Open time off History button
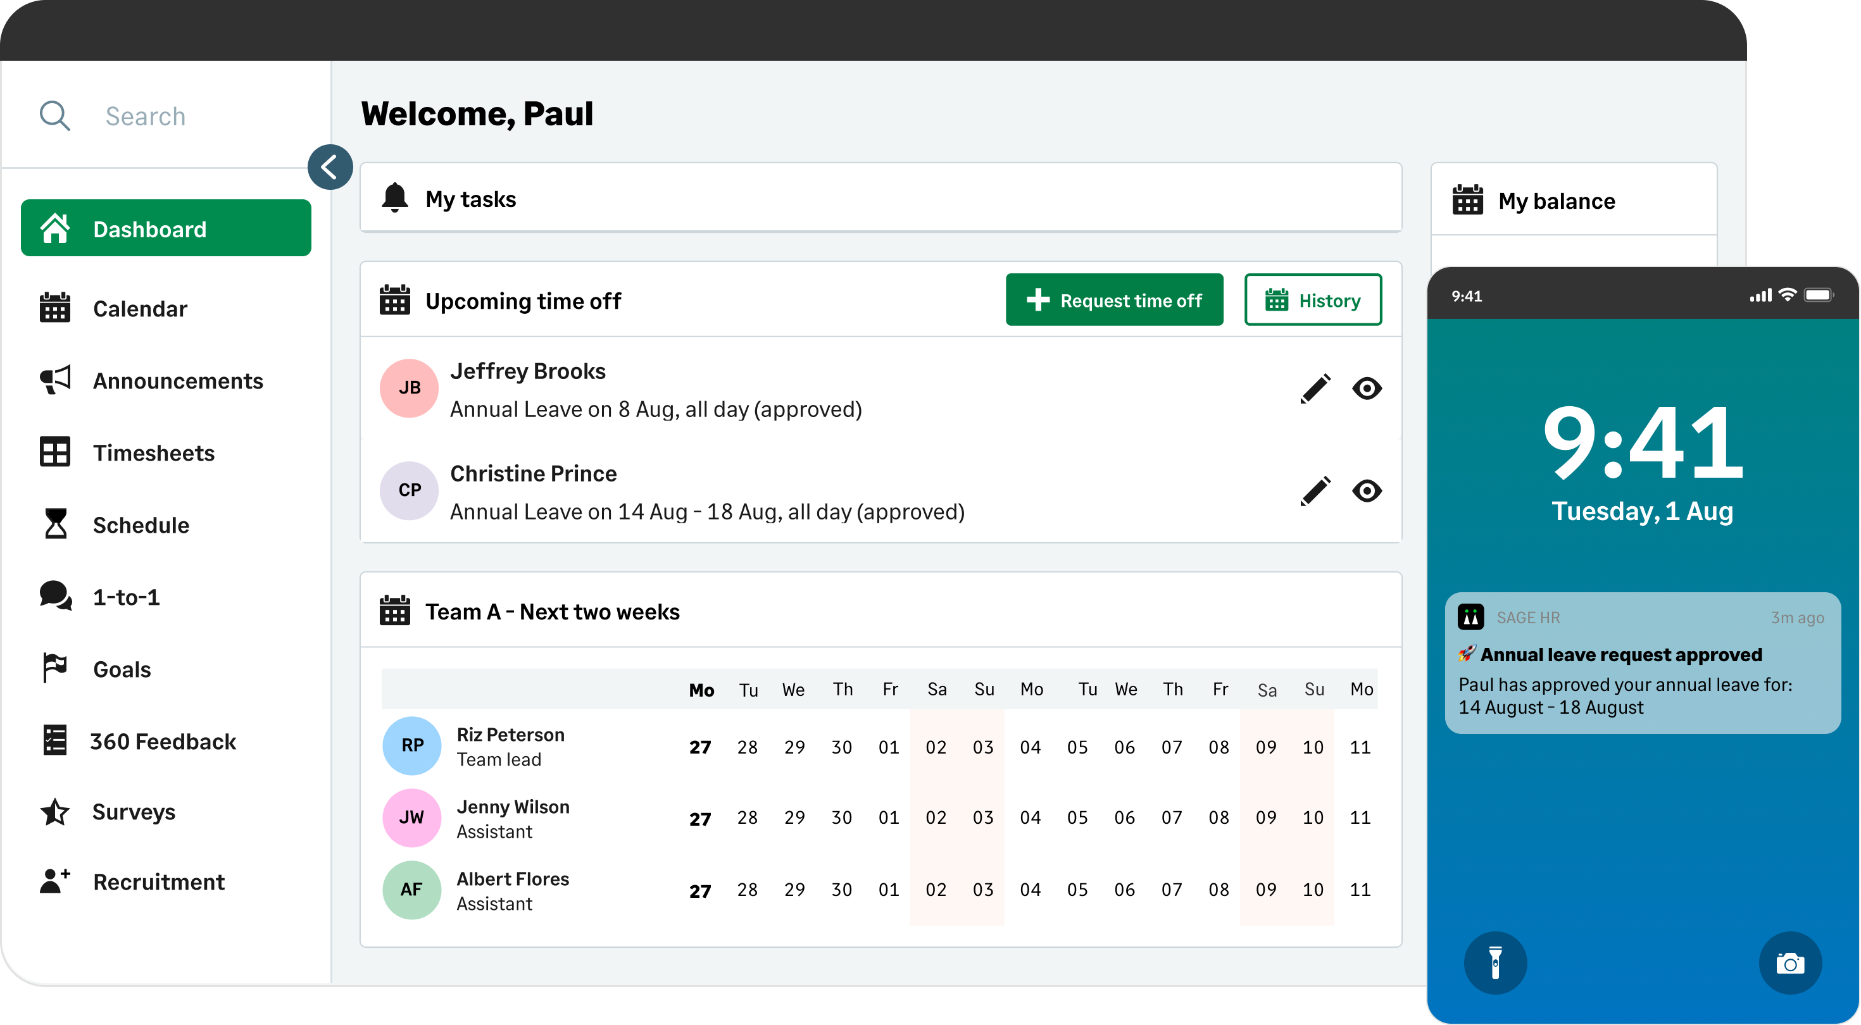The width and height of the screenshot is (1861, 1025). pyautogui.click(x=1313, y=300)
